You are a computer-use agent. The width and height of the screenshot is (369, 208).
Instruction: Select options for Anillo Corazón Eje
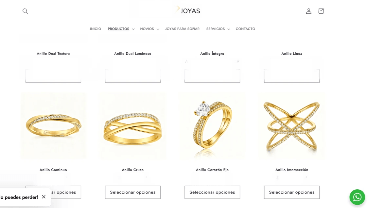pos(212,192)
